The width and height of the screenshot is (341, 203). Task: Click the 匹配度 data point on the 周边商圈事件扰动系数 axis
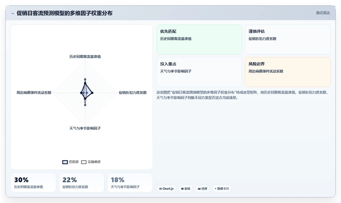(x=81, y=93)
